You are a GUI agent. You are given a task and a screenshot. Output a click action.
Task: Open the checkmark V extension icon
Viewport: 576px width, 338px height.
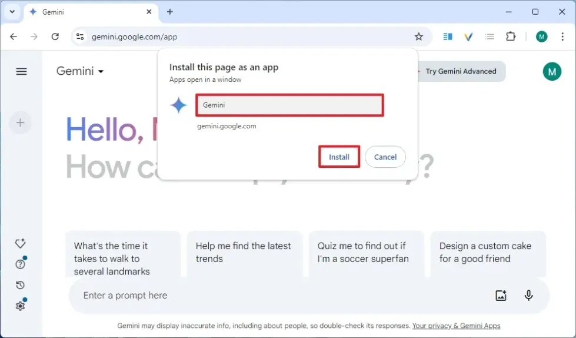click(x=468, y=37)
